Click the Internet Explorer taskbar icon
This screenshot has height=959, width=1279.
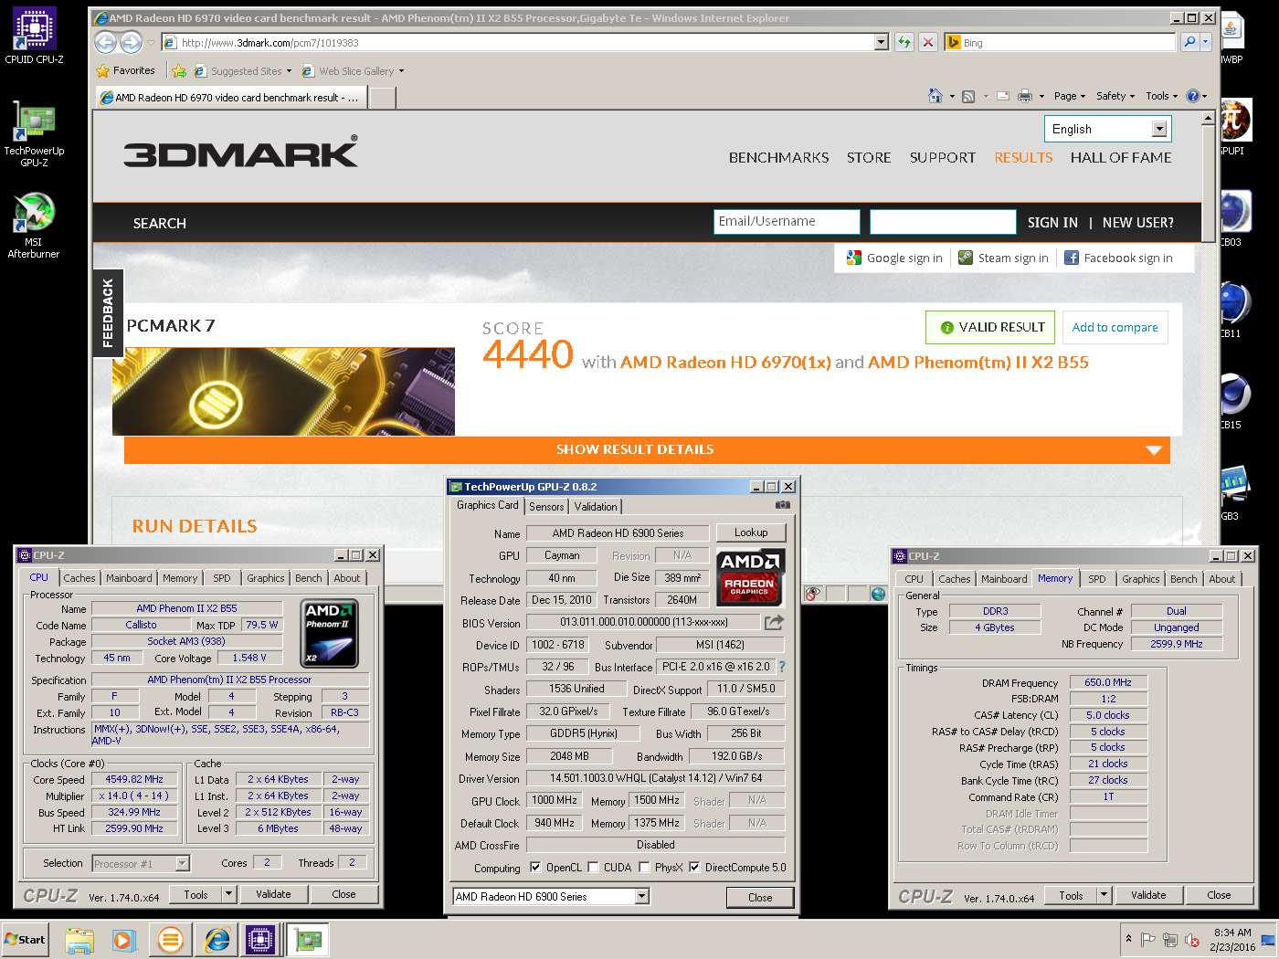tap(217, 939)
